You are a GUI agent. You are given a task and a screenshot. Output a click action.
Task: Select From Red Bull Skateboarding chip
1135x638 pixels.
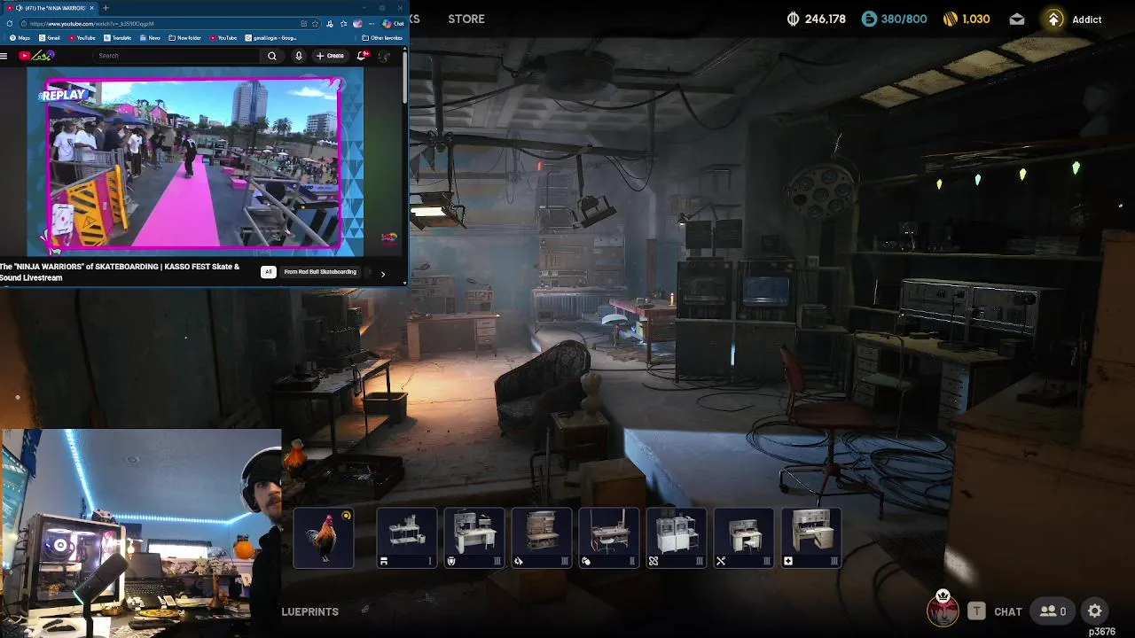pyautogui.click(x=320, y=272)
